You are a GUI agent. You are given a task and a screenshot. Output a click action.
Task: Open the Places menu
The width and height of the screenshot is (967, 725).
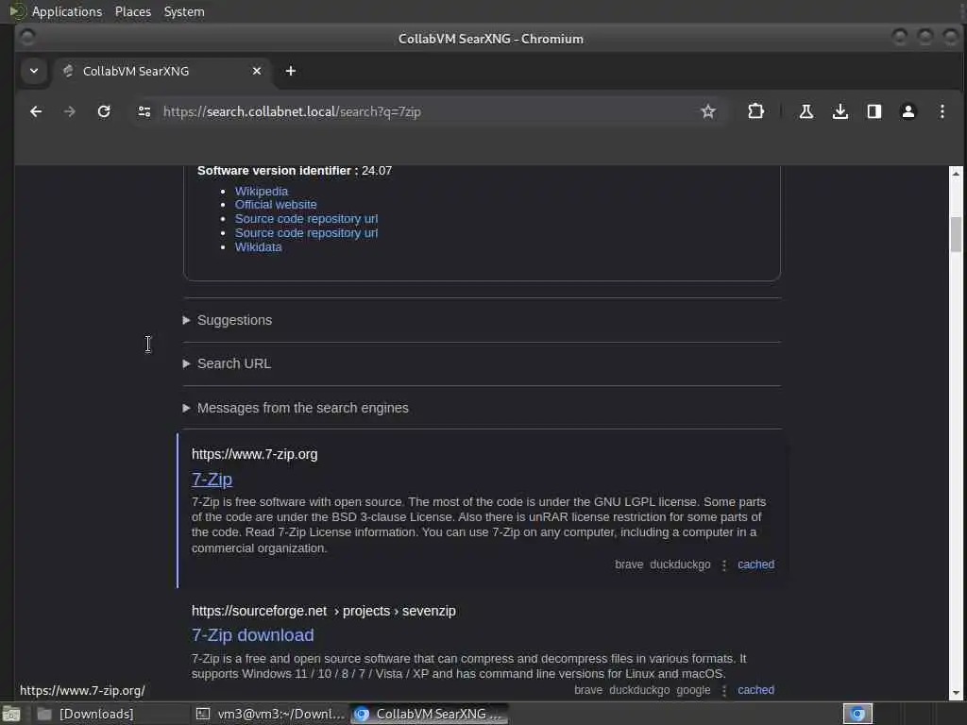coord(133,11)
